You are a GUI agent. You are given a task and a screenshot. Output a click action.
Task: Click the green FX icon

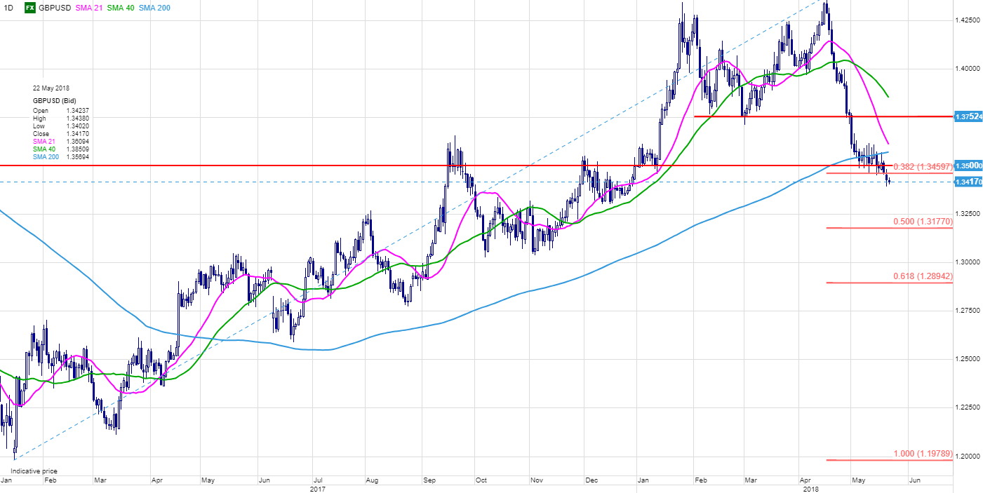(30, 8)
